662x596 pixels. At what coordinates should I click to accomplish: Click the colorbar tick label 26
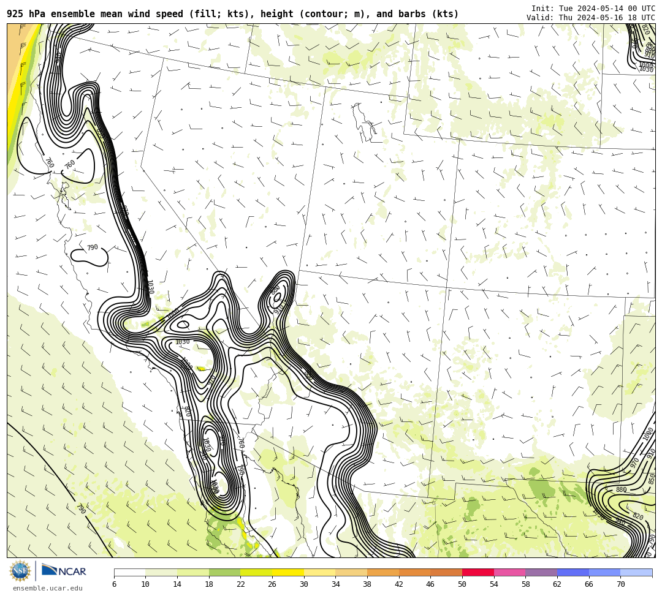point(272,584)
